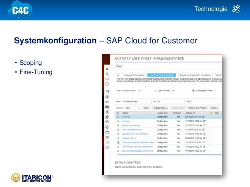
Task: Switch to the Prepare (1/2 Completed) tab
Action: 134,75
